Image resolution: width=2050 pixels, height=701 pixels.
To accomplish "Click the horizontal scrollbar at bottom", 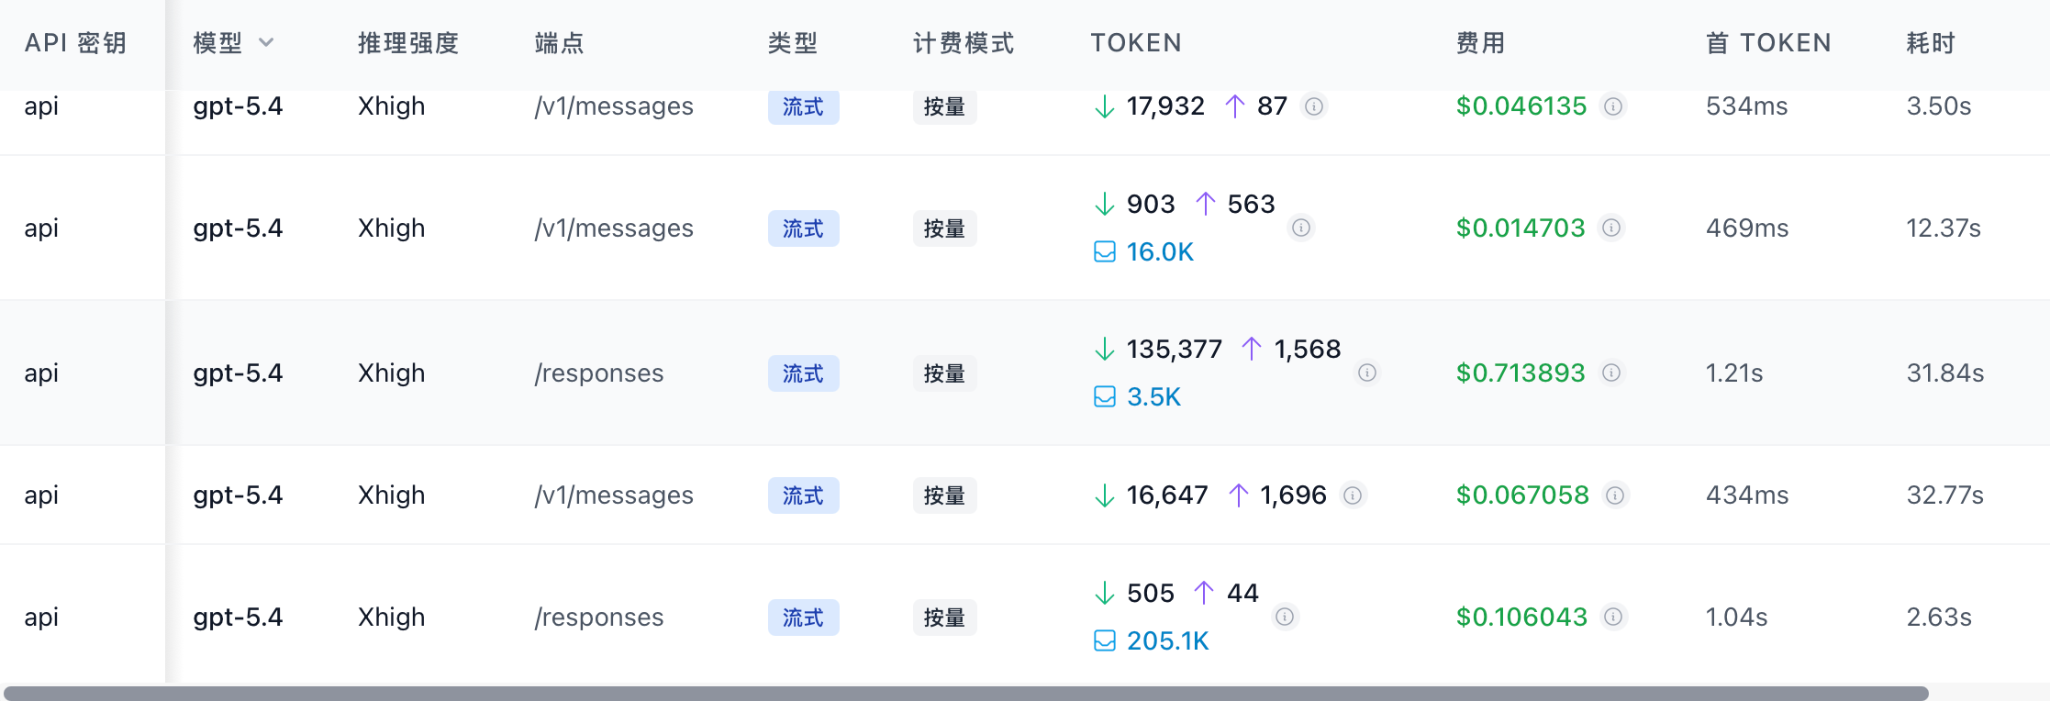I will [965, 694].
